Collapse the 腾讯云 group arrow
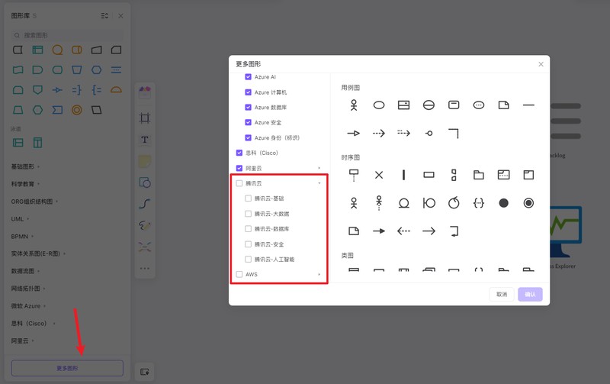Image resolution: width=610 pixels, height=384 pixels. [319, 183]
